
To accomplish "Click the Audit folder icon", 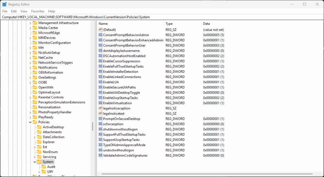I will [x=44, y=167].
